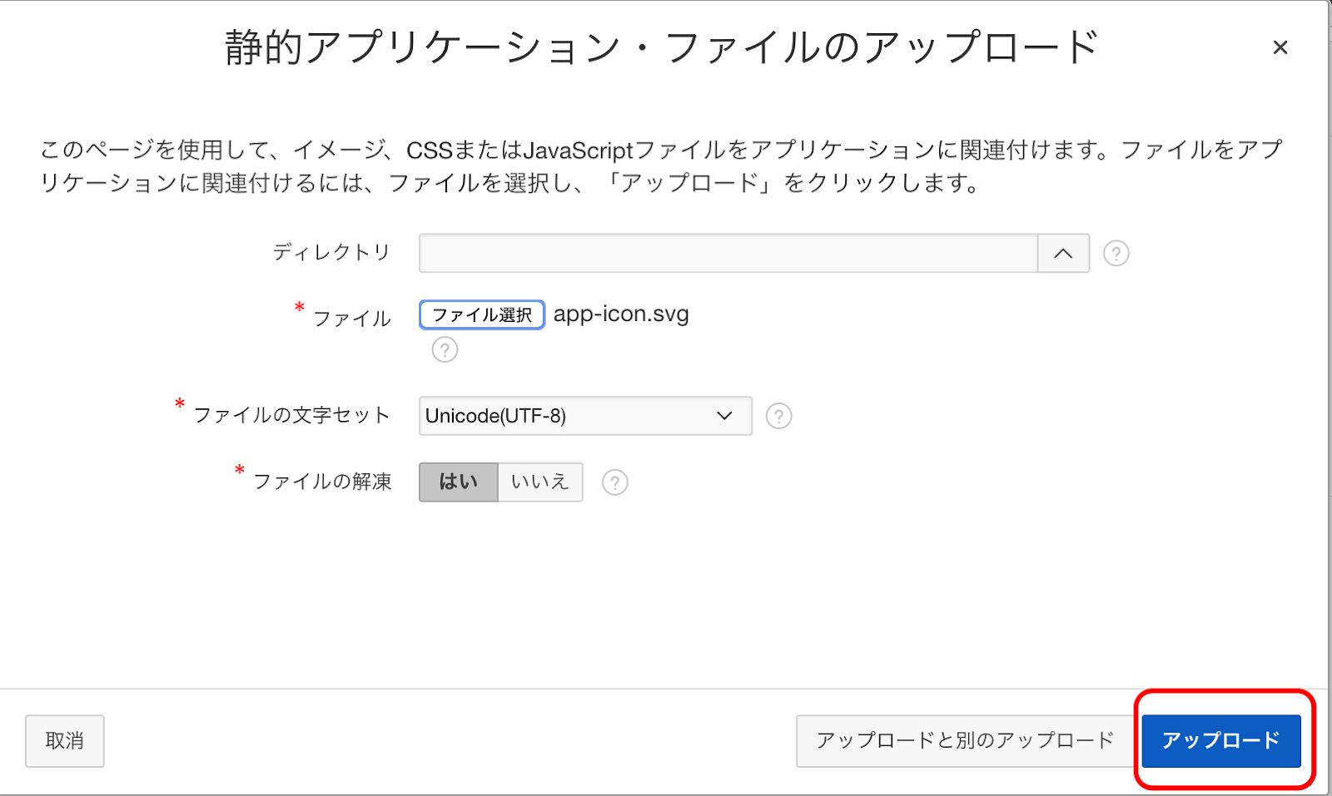This screenshot has height=796, width=1332.
Task: Select はい for ファイルの解凍
Action: (x=458, y=482)
